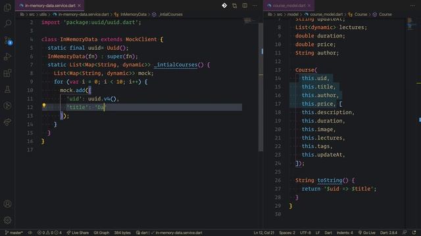Image resolution: width=421 pixels, height=236 pixels.
Task: Change indentation via 'Spaces: 2'
Action: click(x=287, y=233)
